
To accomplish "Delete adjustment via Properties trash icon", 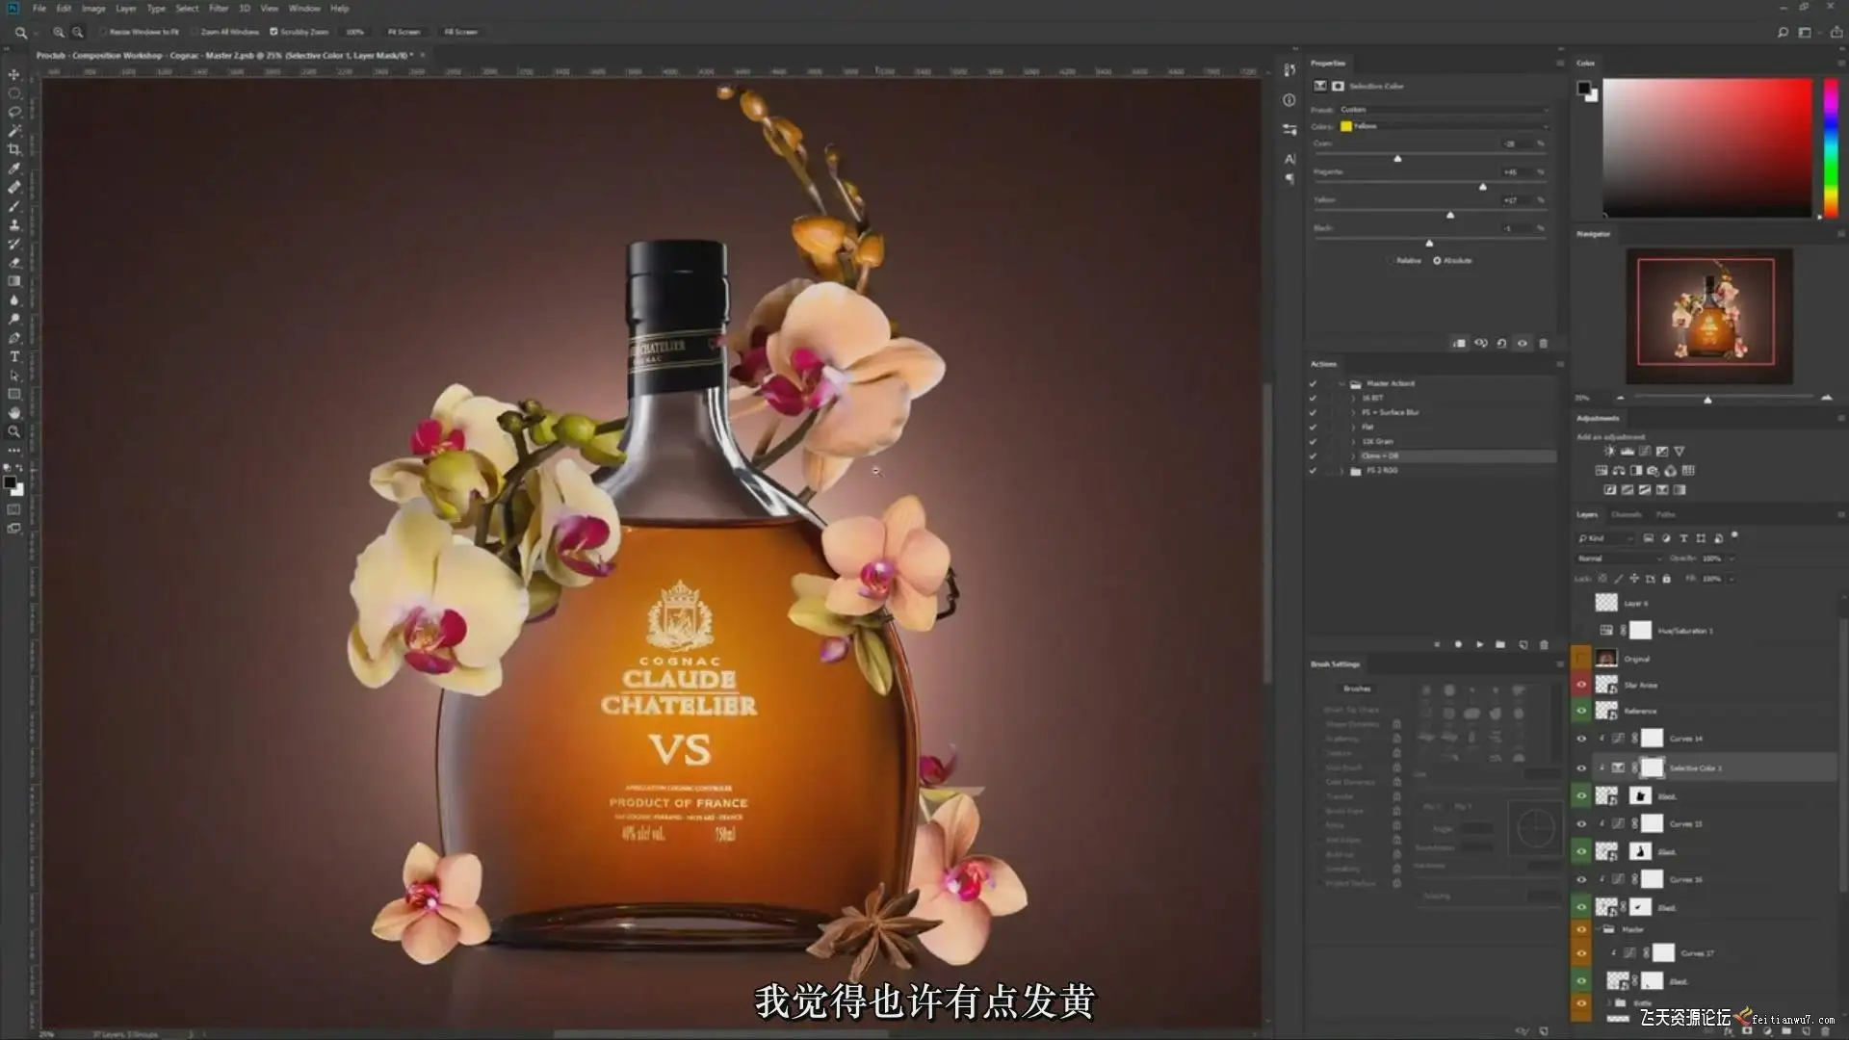I will 1543,344.
